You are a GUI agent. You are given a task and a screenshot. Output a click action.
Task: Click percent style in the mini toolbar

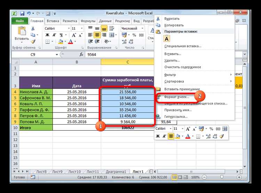coord(211,129)
